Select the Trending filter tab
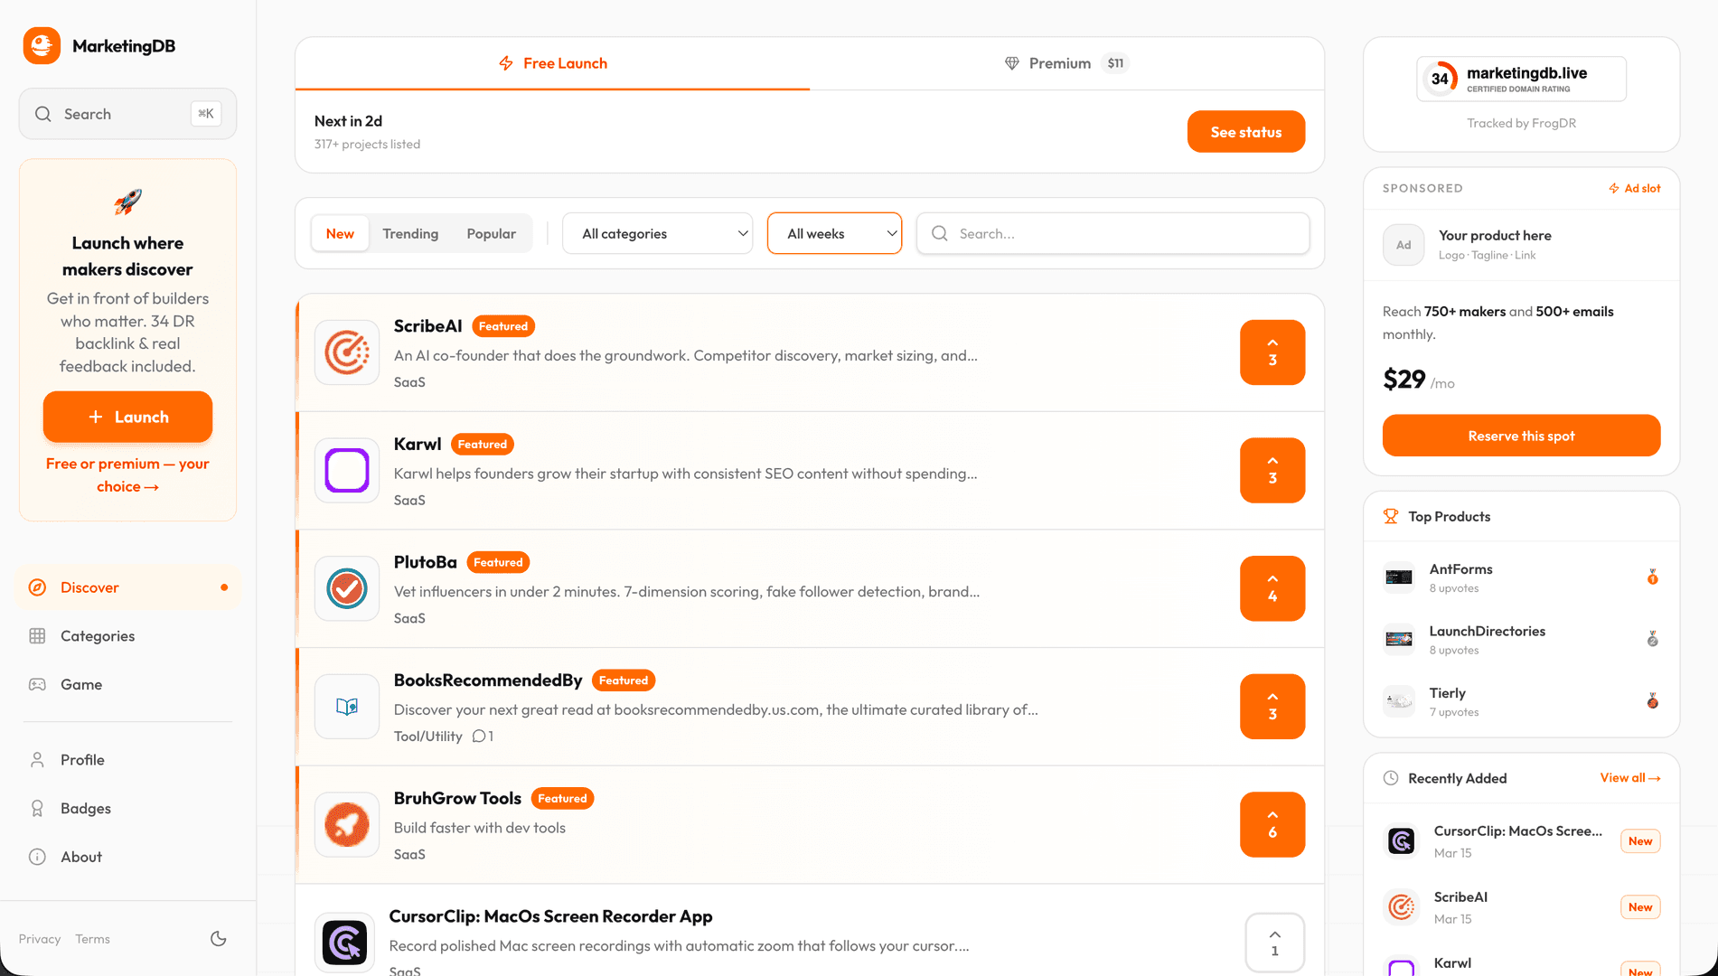Viewport: 1718px width, 976px height. point(410,233)
